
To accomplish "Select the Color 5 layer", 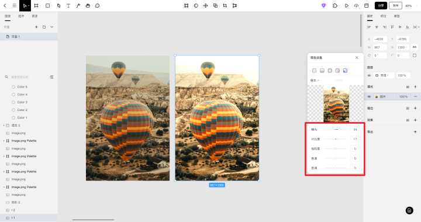I will click(x=22, y=87).
